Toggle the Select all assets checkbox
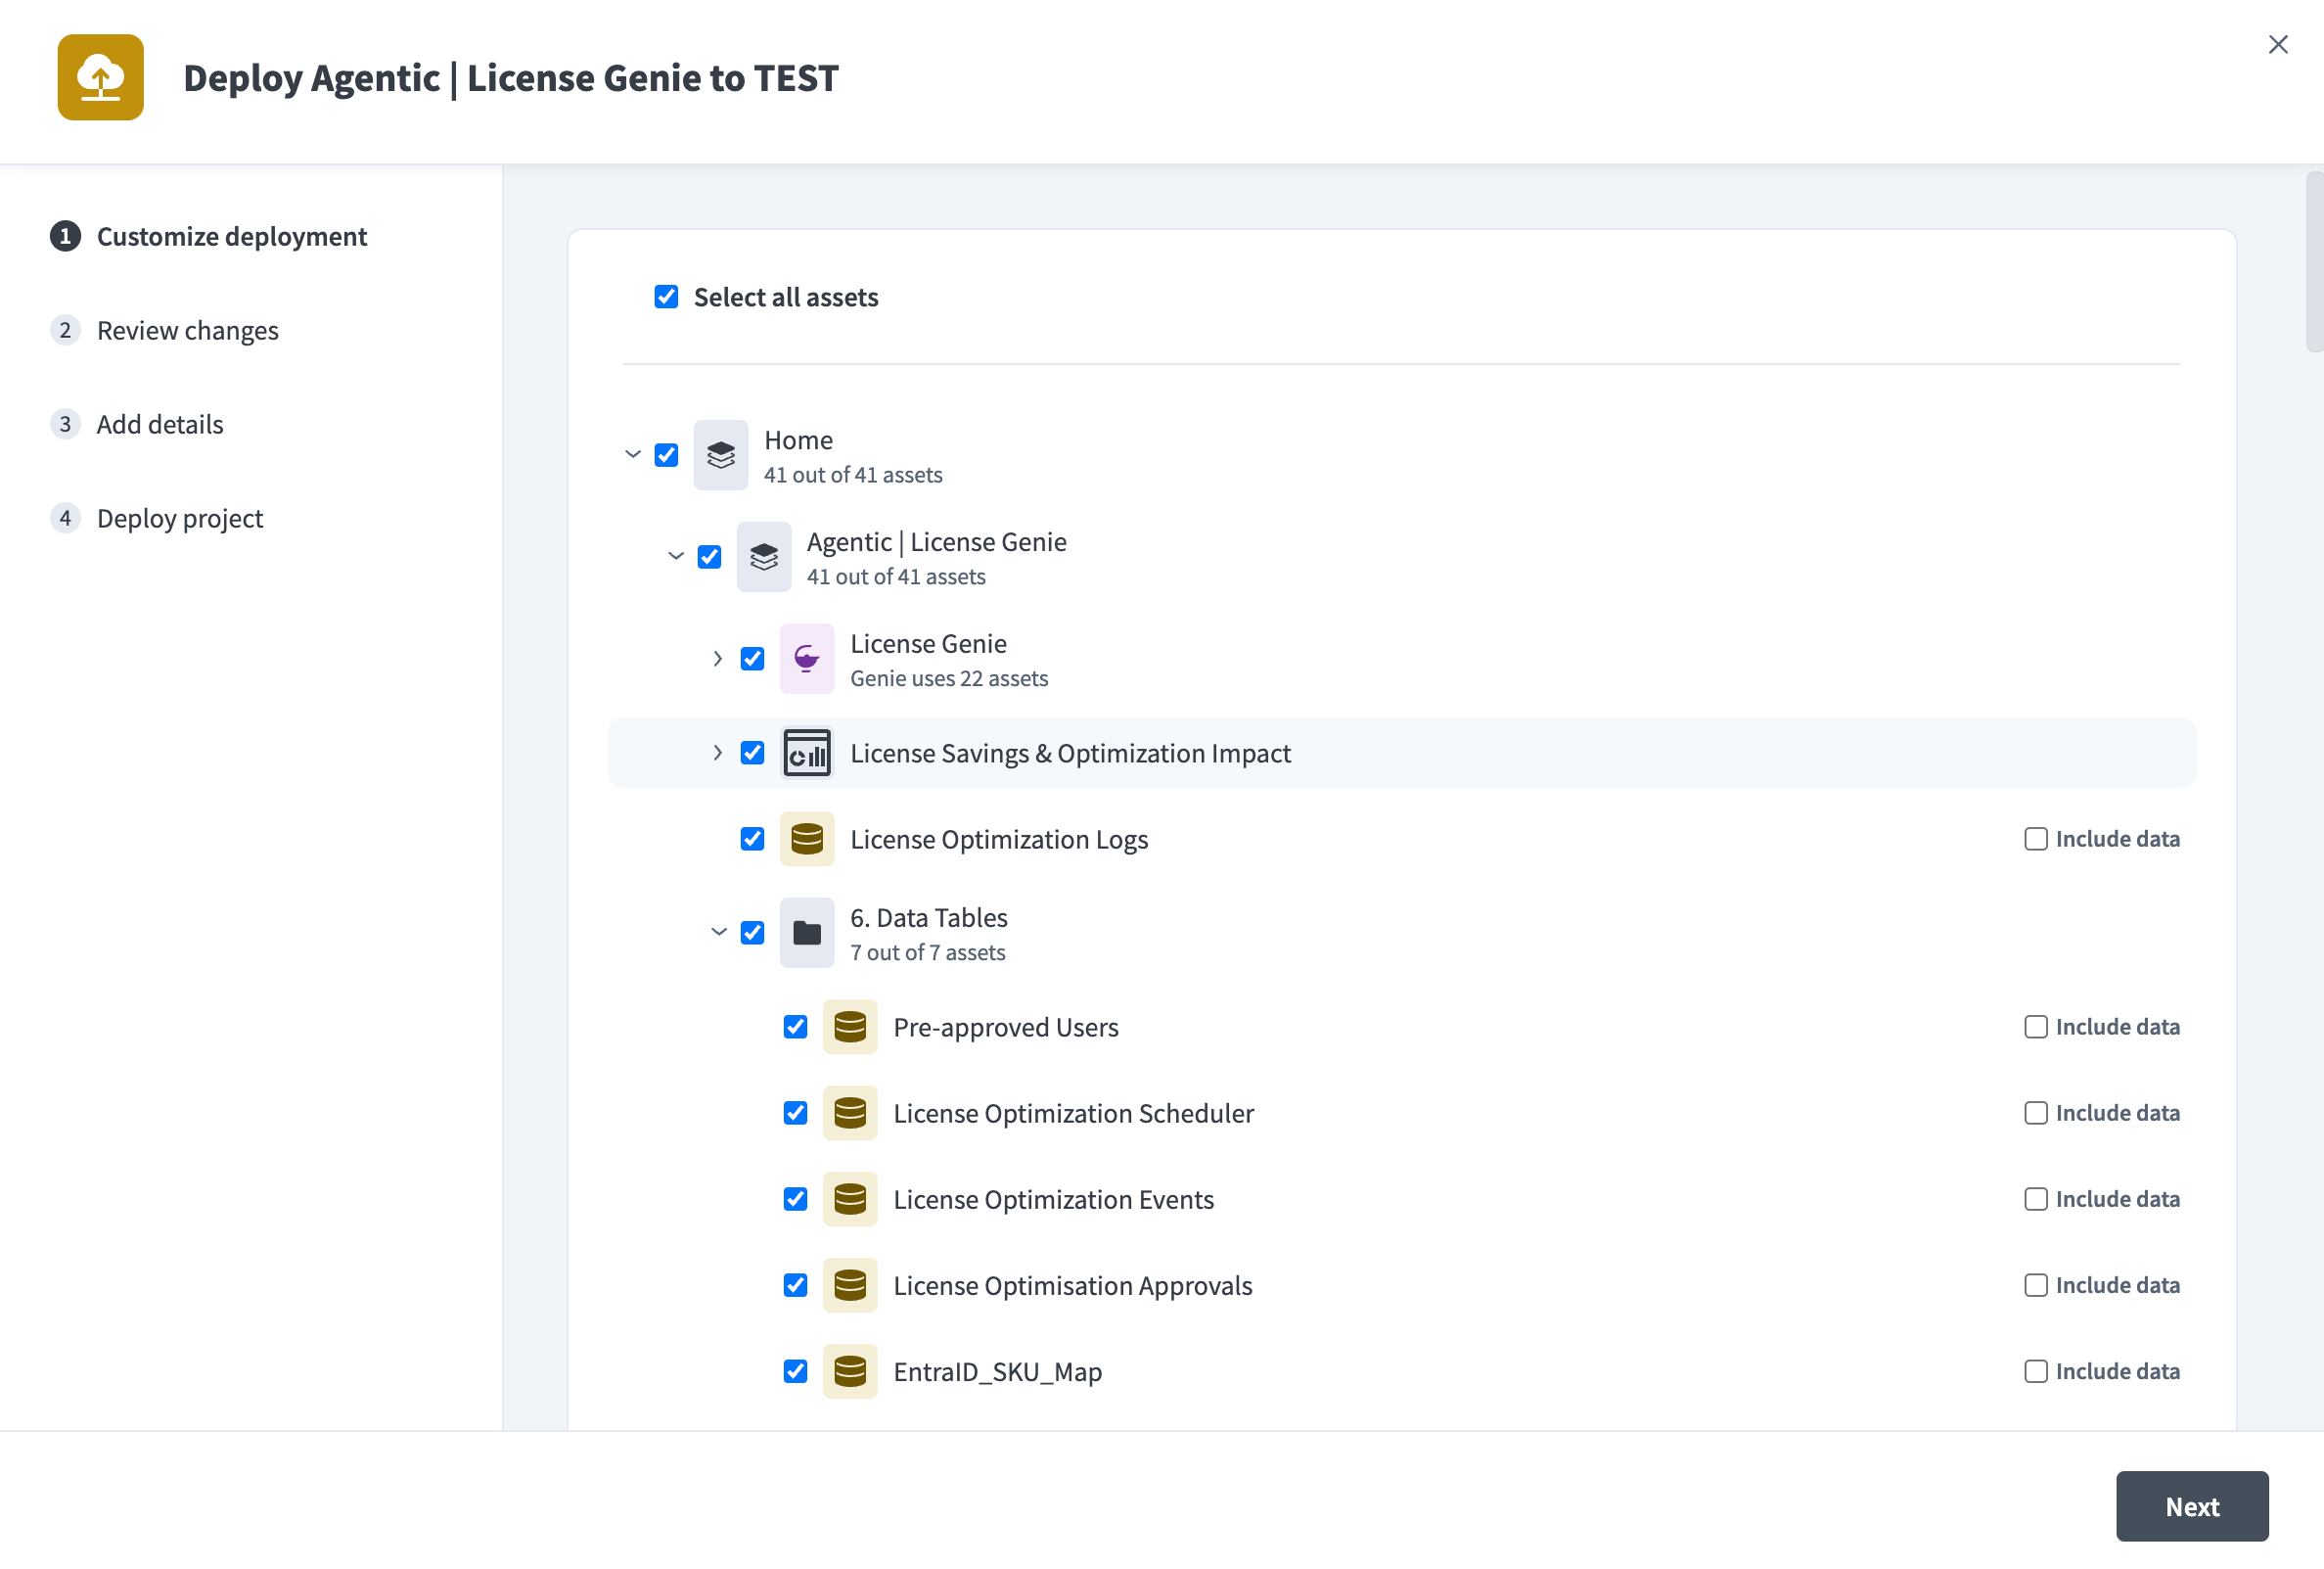2324x1569 pixels. point(666,297)
